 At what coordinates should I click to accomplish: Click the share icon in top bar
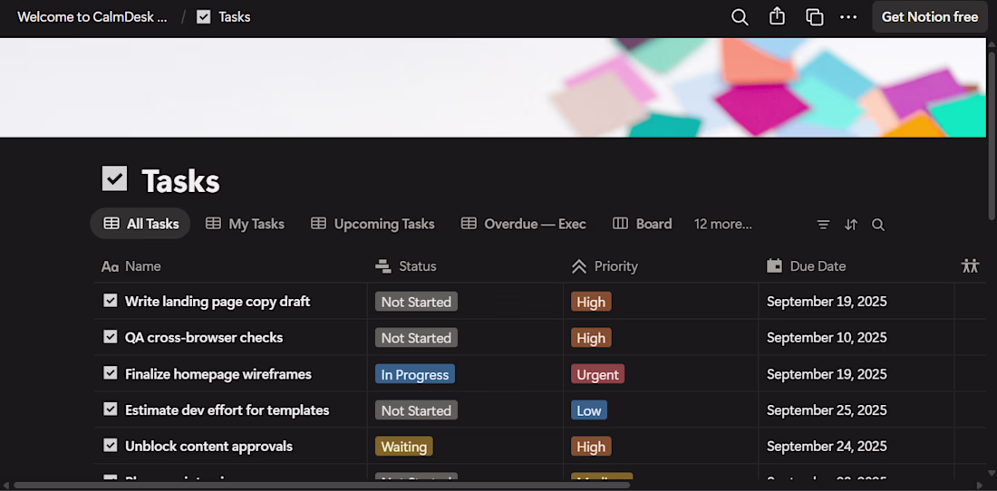[777, 17]
